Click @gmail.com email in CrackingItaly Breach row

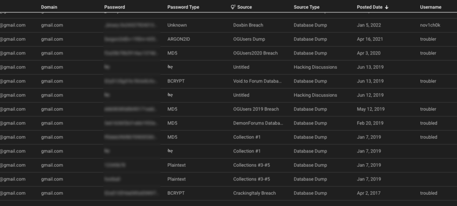coord(13,193)
